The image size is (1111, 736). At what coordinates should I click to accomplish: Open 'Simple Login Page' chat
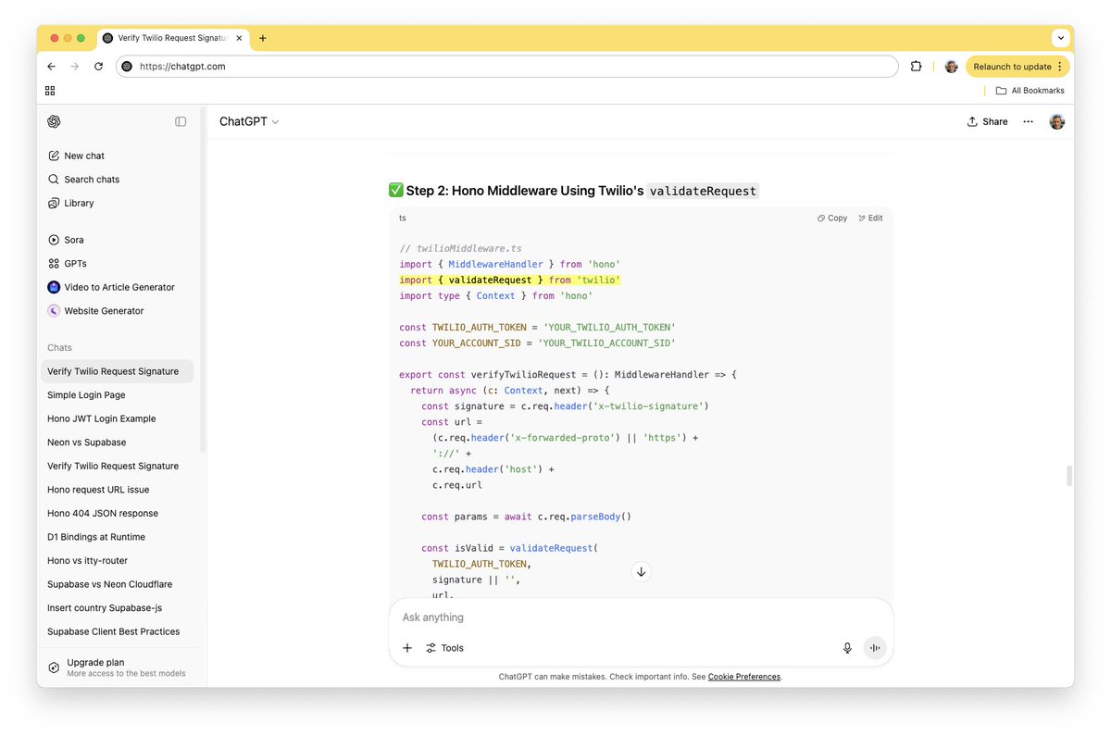(118, 395)
